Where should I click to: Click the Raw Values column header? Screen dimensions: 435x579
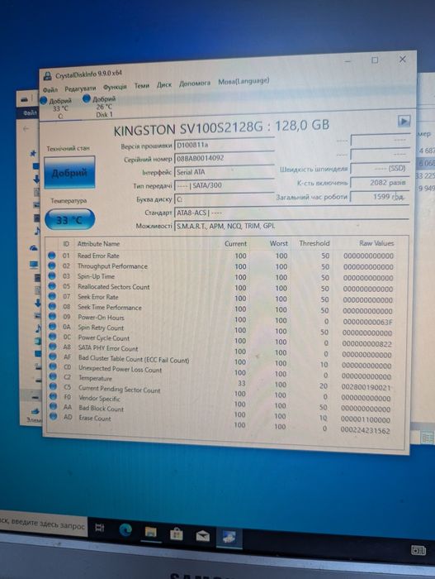coord(376,243)
